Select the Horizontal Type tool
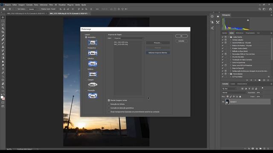The width and height of the screenshot is (273, 153). pos(3,69)
